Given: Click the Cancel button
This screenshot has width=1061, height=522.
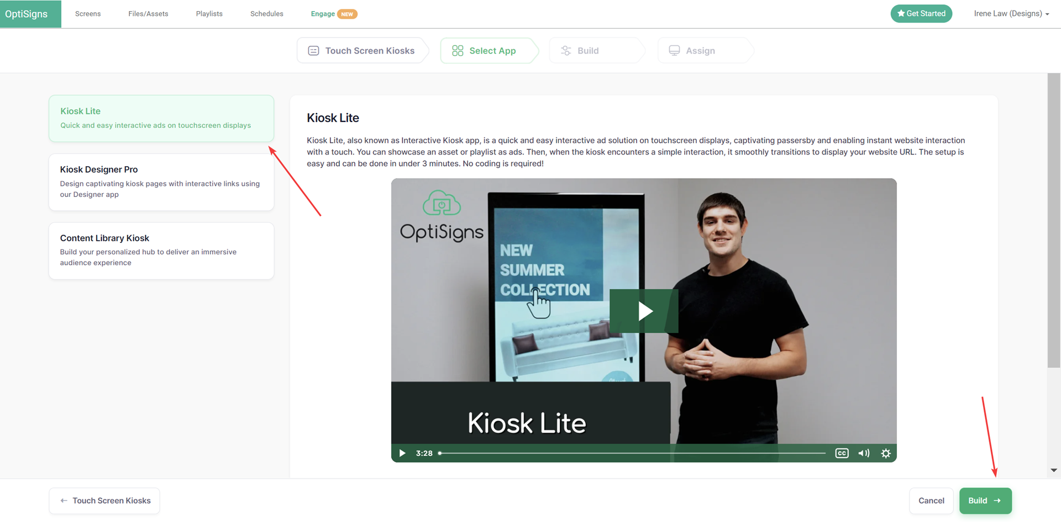Looking at the screenshot, I should [x=931, y=500].
